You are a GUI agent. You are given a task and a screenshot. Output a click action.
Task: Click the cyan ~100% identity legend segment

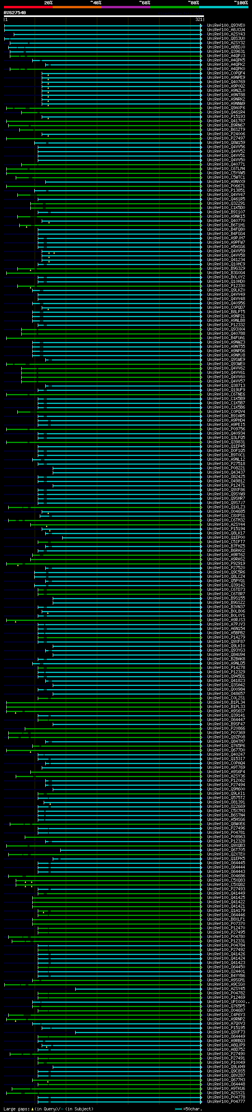(224, 7)
